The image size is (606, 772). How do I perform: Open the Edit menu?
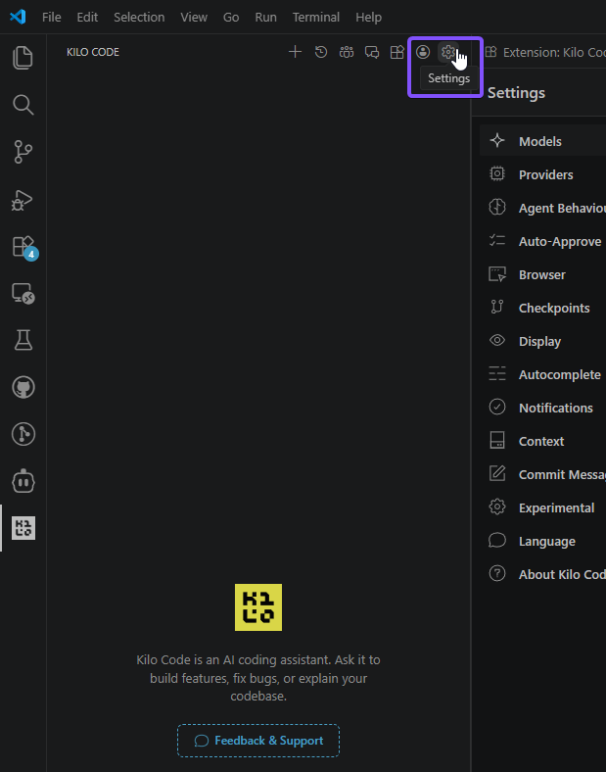(x=87, y=18)
